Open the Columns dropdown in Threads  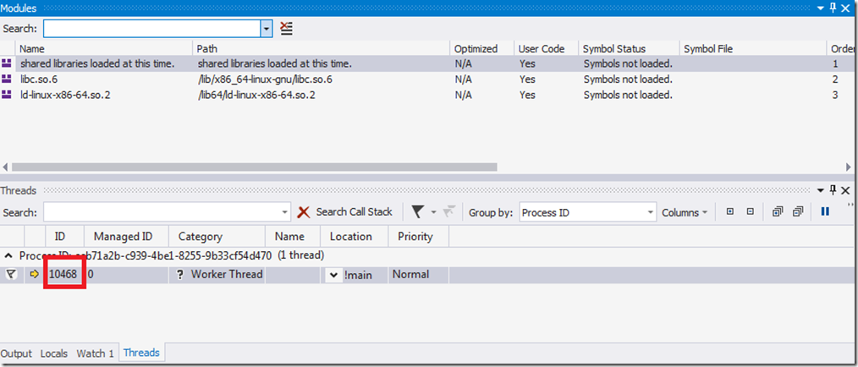coord(685,212)
